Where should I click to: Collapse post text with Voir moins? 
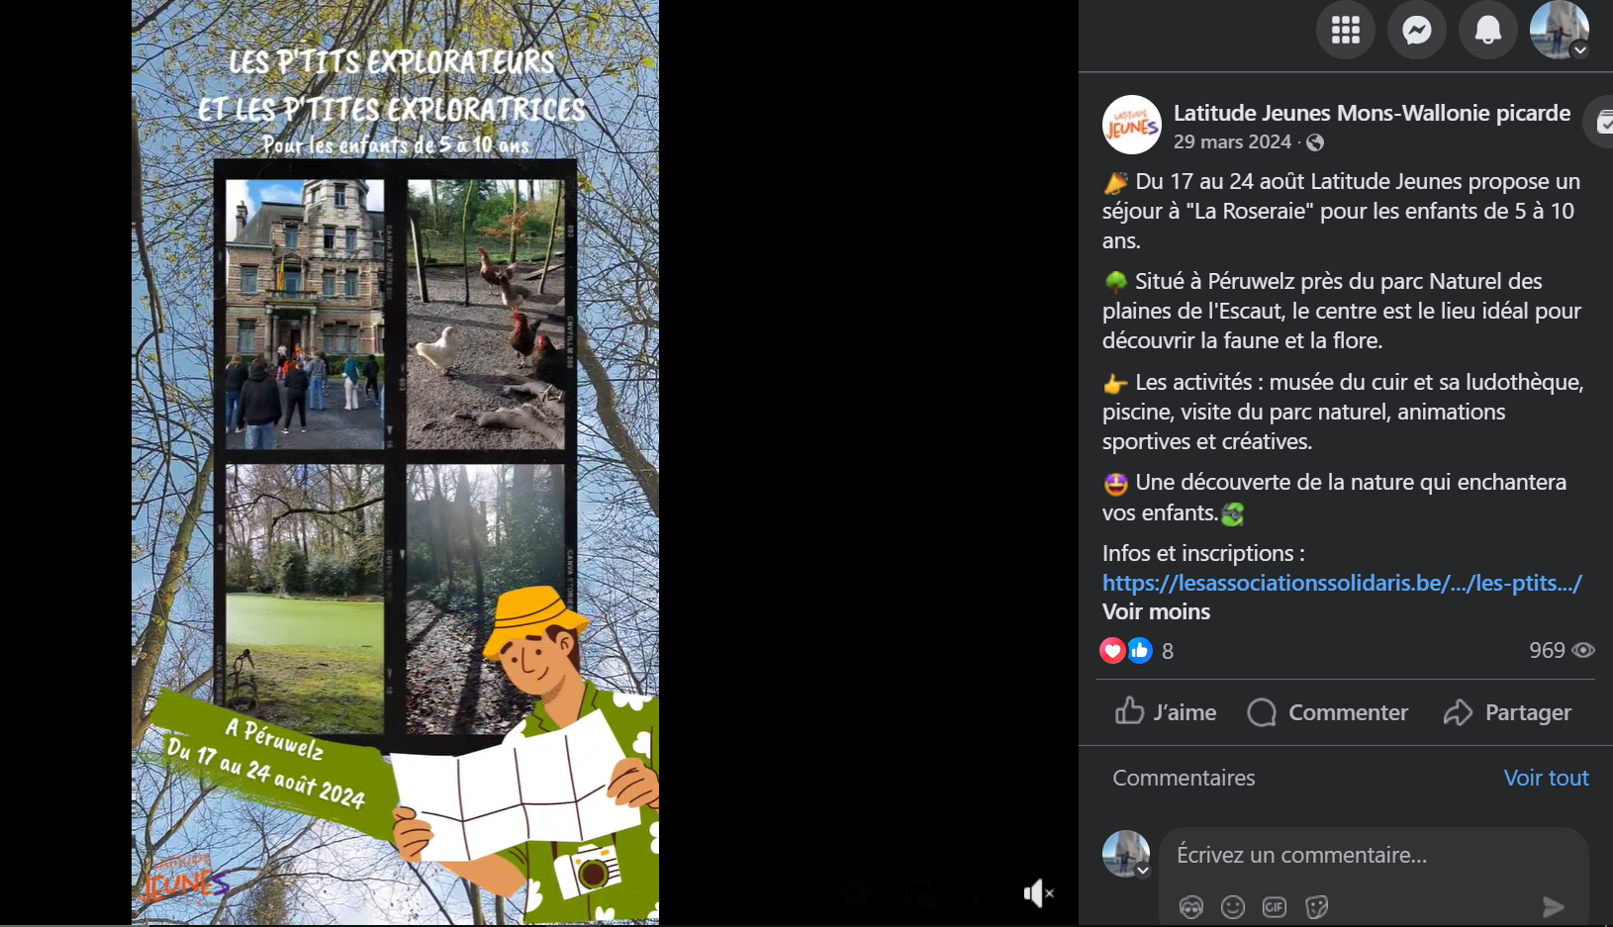click(1156, 611)
